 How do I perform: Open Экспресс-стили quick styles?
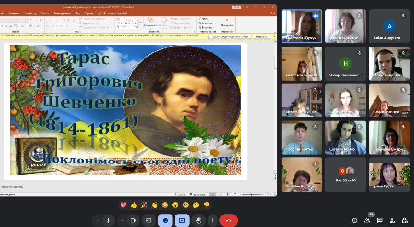pos(164,23)
